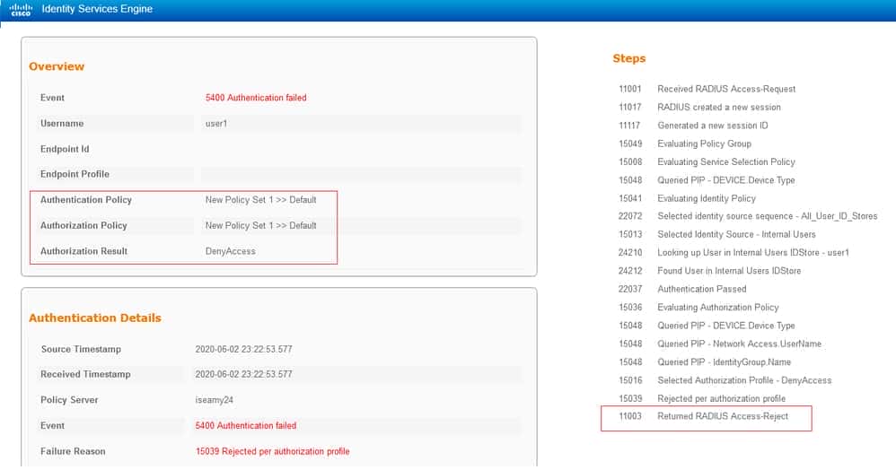Select step 15016 Selected Authorization Profile - DenyAccess

(725, 380)
